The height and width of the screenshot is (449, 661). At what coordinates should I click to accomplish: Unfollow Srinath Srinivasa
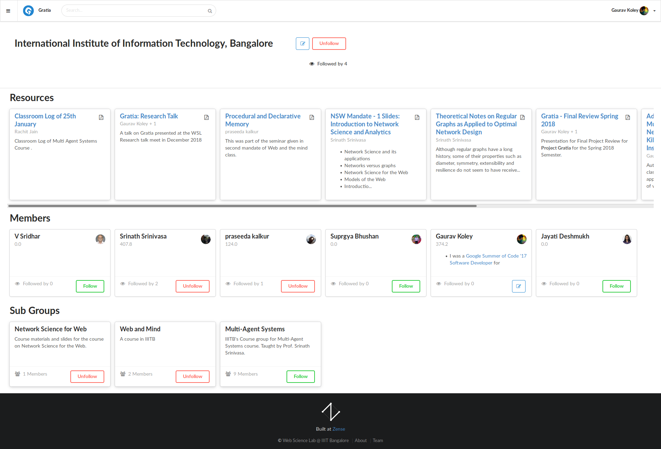(193, 286)
